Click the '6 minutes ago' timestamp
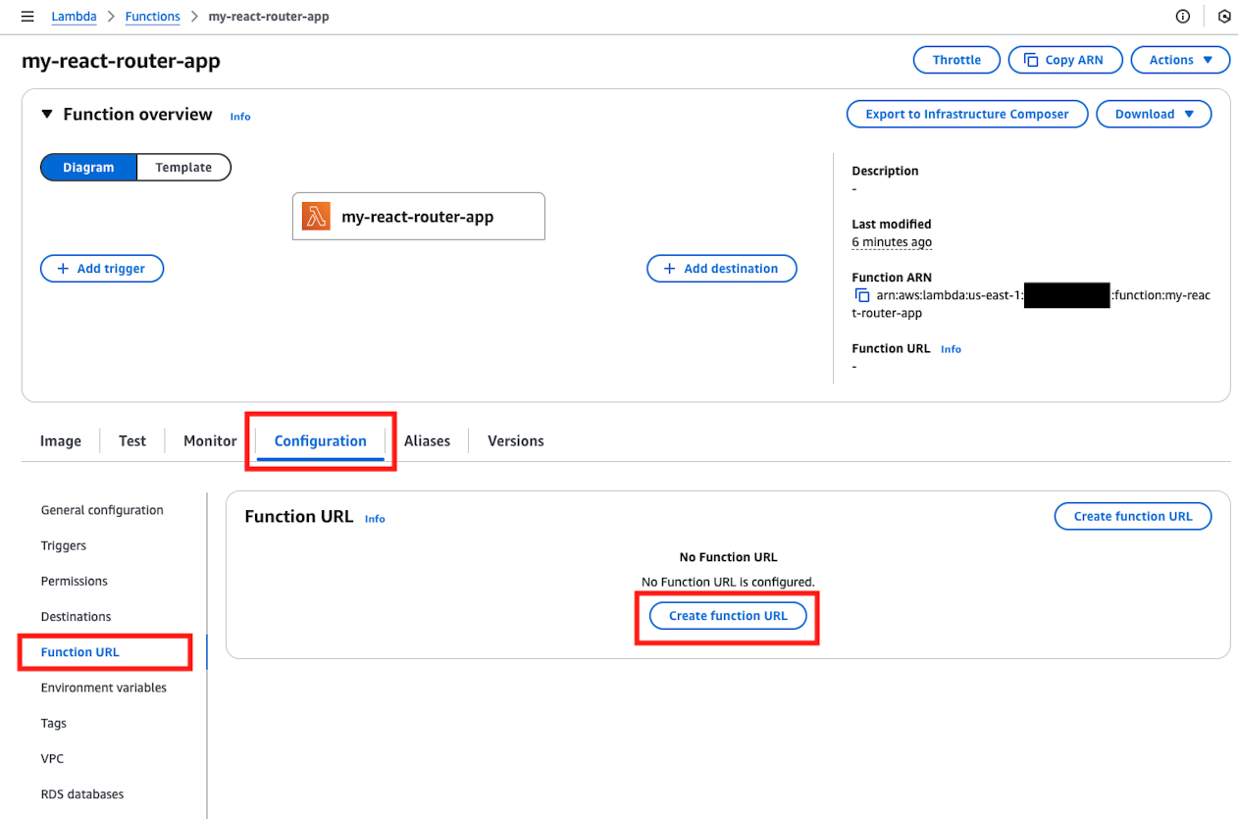 892,242
